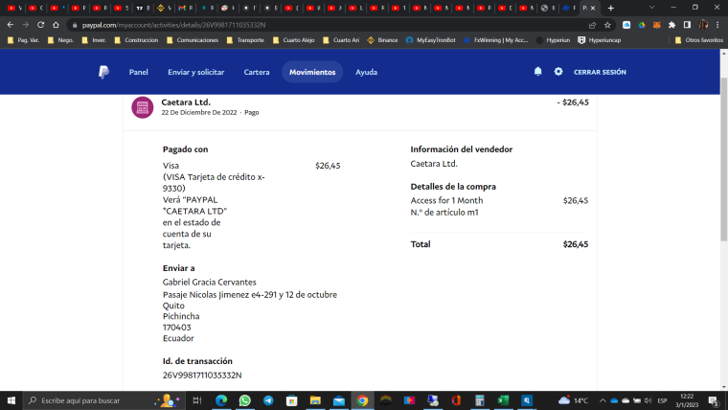
Task: Click the paypal.com address bar
Action: click(x=325, y=25)
